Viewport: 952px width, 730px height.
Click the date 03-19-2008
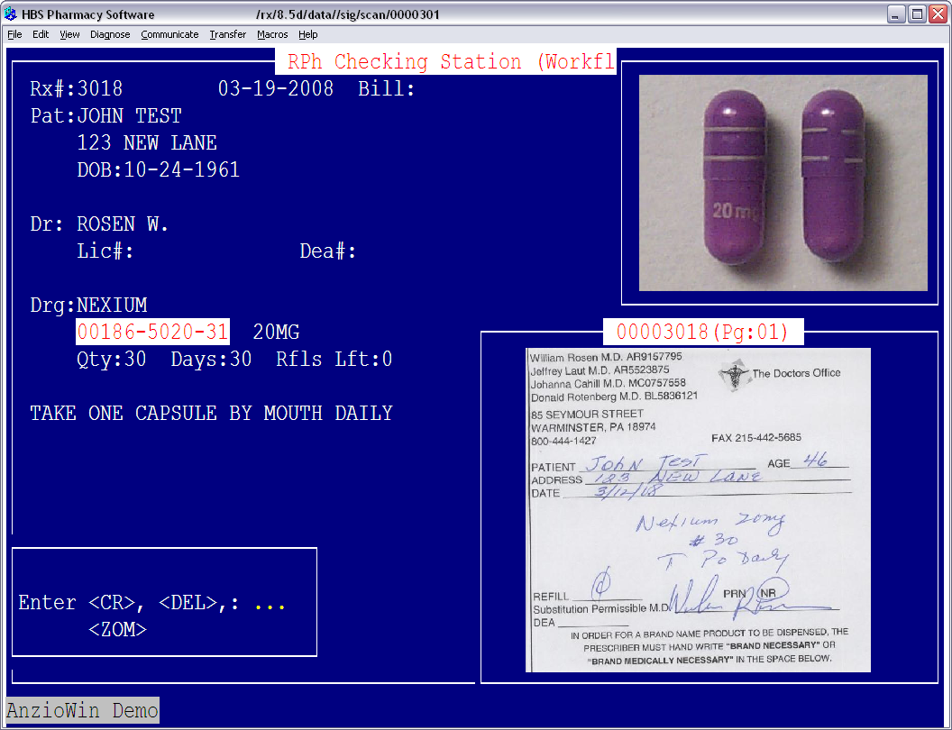coord(276,88)
